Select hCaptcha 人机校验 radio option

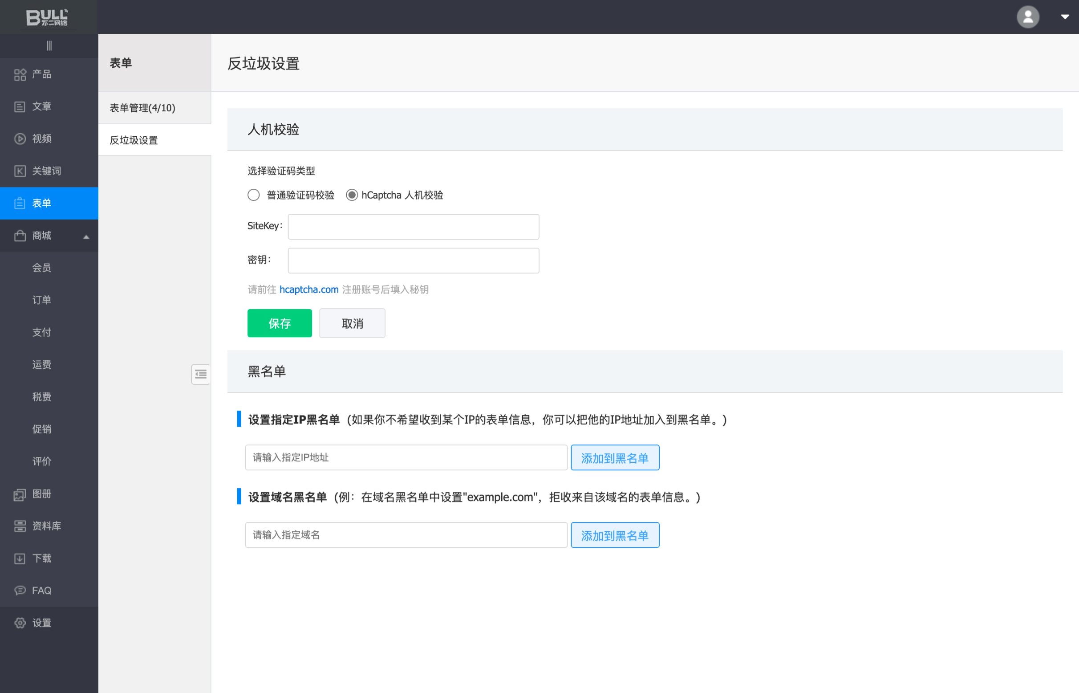(x=352, y=196)
